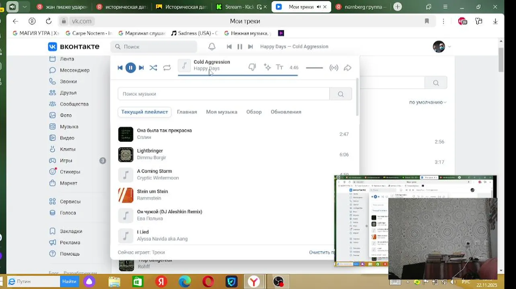Open browser downloads arrow icon
The image size is (516, 289).
pyautogui.click(x=496, y=21)
